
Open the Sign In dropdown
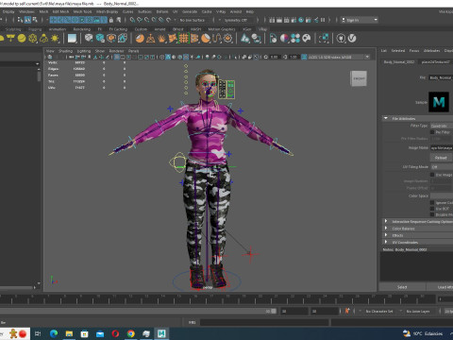[360, 20]
